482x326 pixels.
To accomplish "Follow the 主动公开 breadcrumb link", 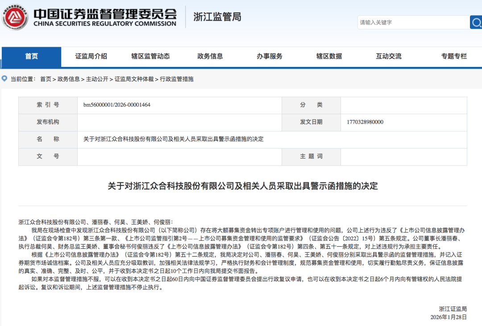I will click(97, 79).
